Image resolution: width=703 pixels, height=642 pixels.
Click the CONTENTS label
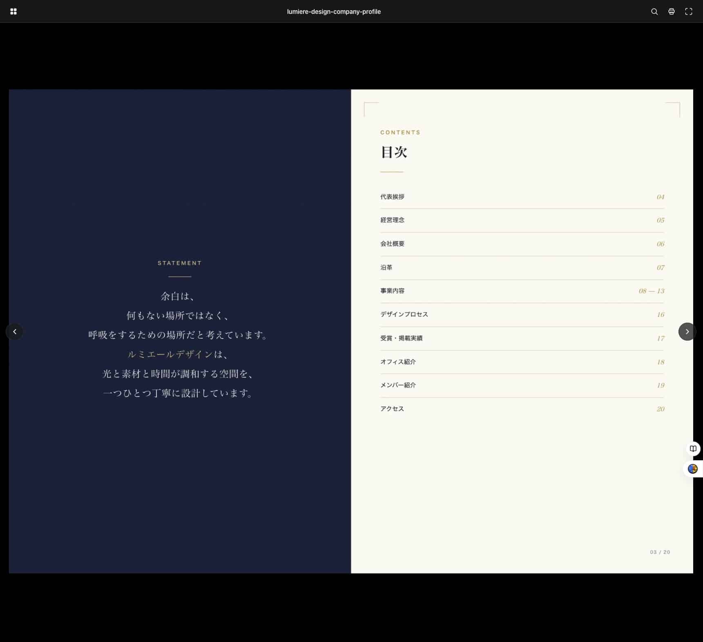coord(400,132)
